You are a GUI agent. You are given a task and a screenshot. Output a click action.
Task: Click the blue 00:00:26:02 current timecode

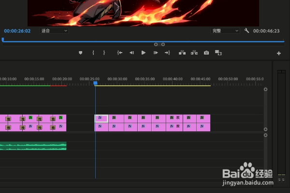[x=17, y=31]
